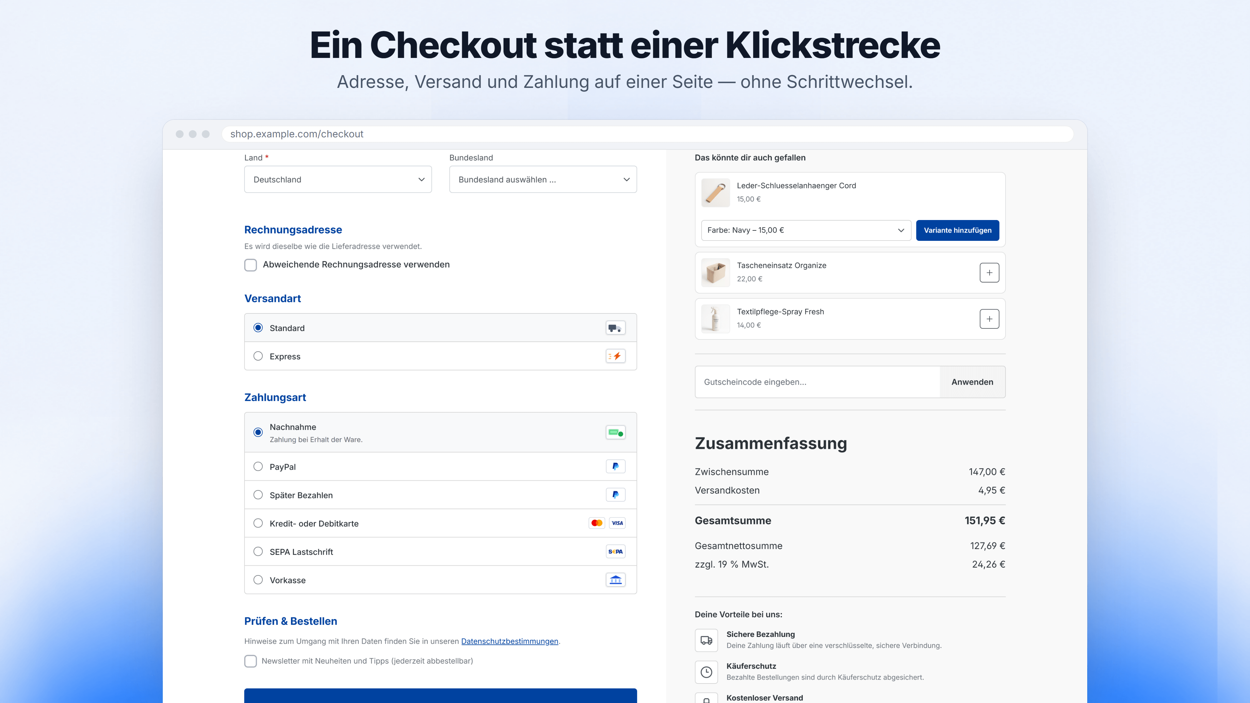
Task: Select SEPA Lastschrift radio button
Action: 258,552
